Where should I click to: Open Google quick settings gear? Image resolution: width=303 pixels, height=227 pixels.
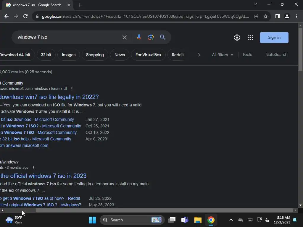(237, 38)
